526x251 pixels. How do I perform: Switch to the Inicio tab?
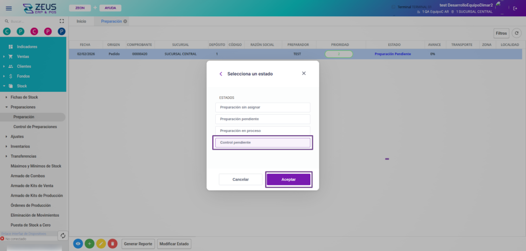(x=81, y=21)
